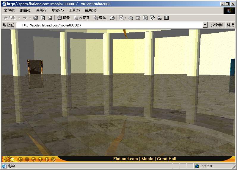This screenshot has height=170, width=237.
Task: Open the Favorites (收藏) menu
Action: point(58,10)
